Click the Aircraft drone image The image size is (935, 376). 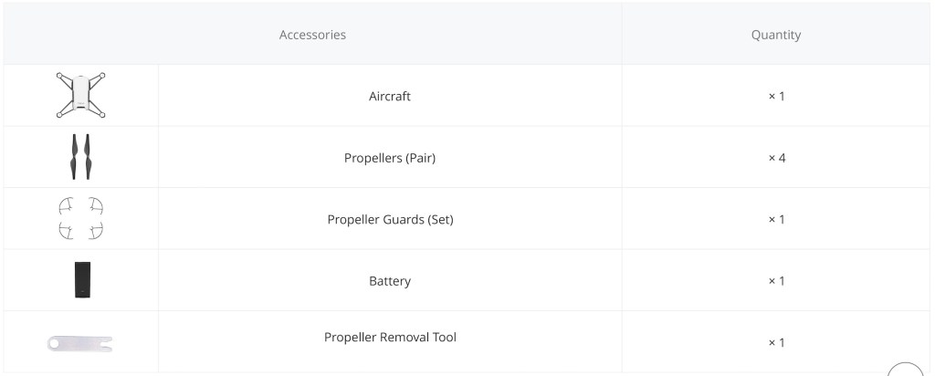pyautogui.click(x=80, y=95)
